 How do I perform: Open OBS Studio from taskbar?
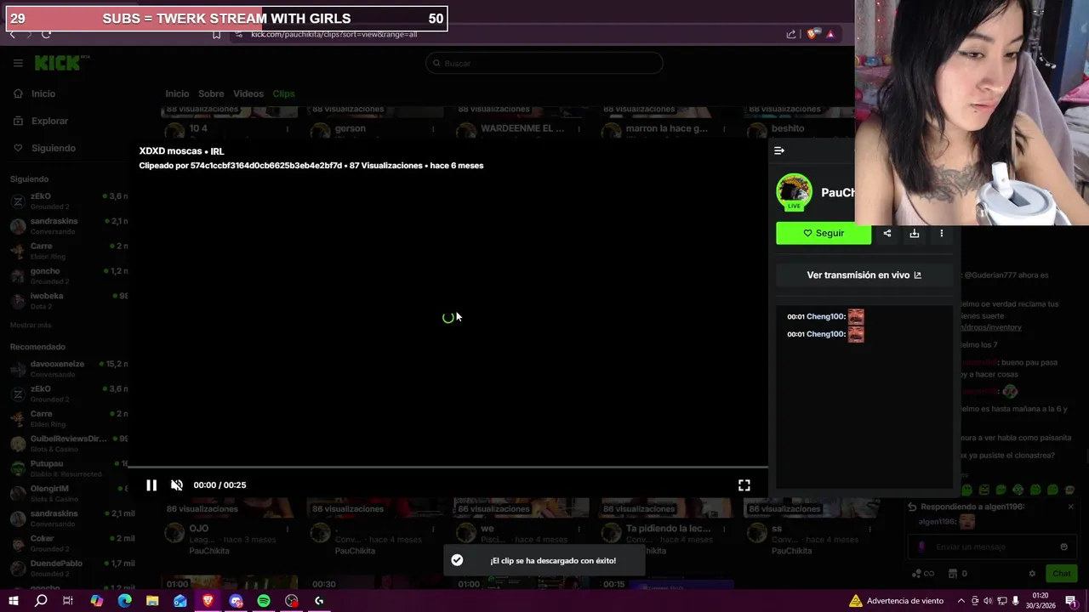(292, 601)
